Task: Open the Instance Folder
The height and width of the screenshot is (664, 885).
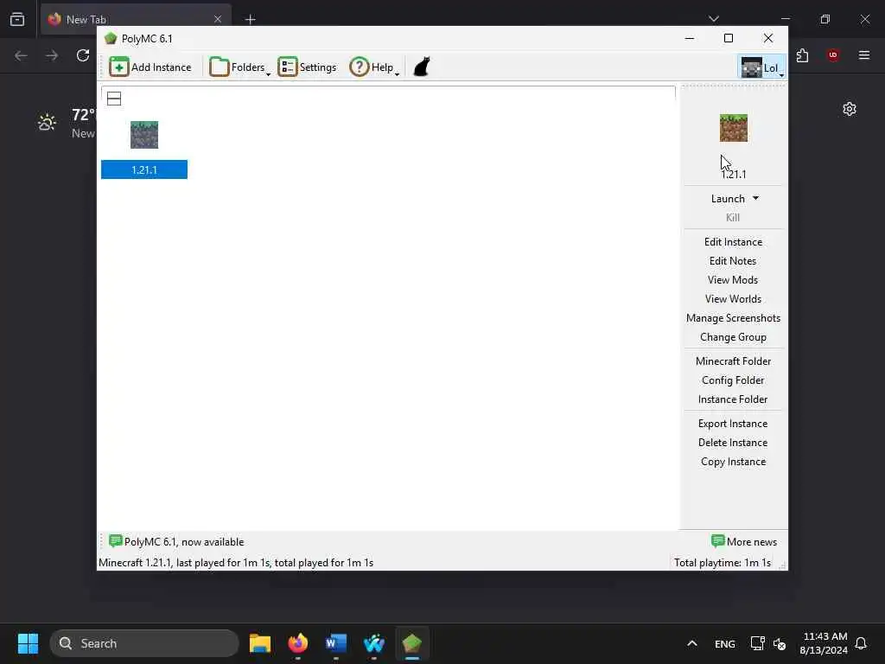Action: (x=733, y=399)
